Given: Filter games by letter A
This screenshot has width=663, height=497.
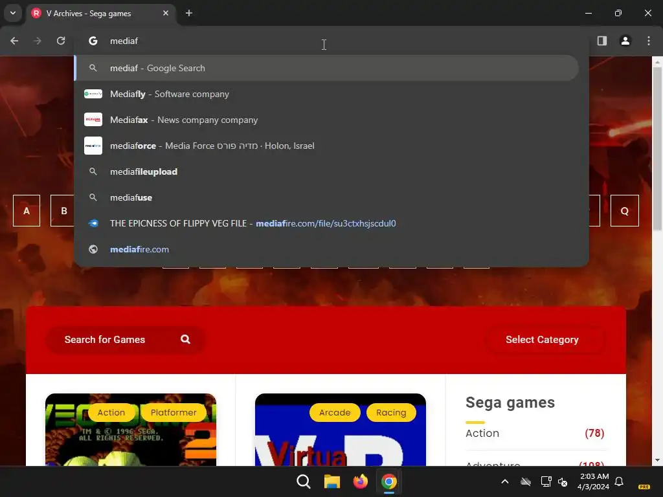Looking at the screenshot, I should pyautogui.click(x=27, y=210).
